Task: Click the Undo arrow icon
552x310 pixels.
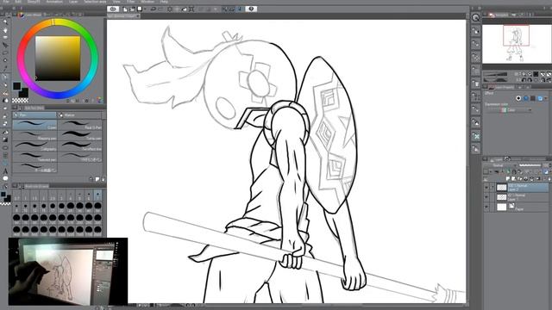Action: click(154, 9)
